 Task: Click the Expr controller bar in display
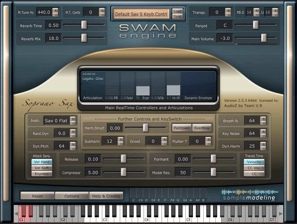[143, 83]
